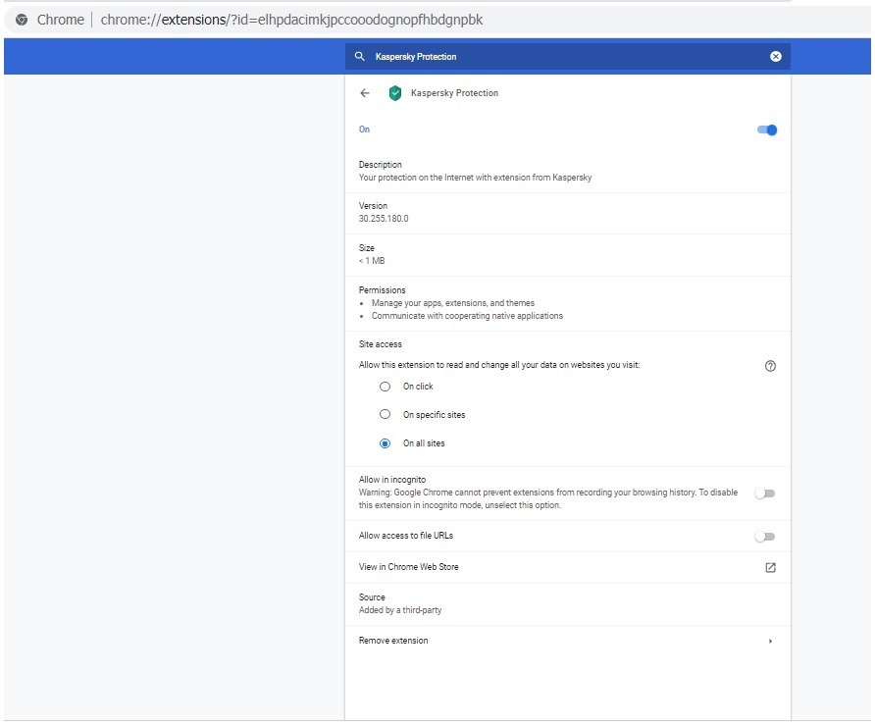Click the Kaspersky Protection shield icon

(x=395, y=93)
